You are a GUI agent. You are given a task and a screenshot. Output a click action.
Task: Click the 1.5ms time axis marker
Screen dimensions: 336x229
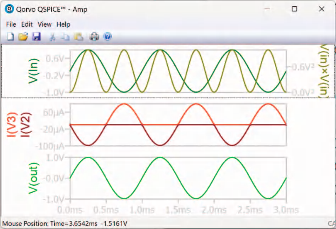(178, 210)
